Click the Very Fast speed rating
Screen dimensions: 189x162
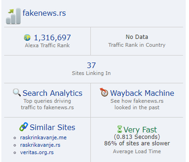point(140,130)
